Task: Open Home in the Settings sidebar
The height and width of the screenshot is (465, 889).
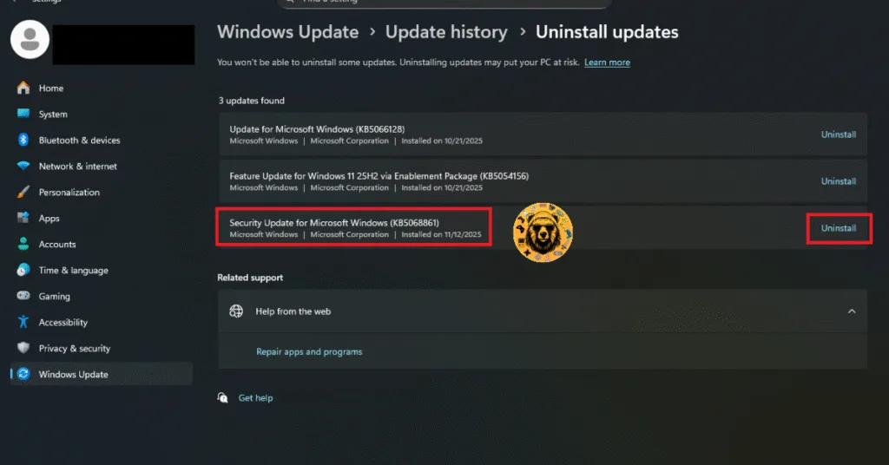Action: pos(51,88)
